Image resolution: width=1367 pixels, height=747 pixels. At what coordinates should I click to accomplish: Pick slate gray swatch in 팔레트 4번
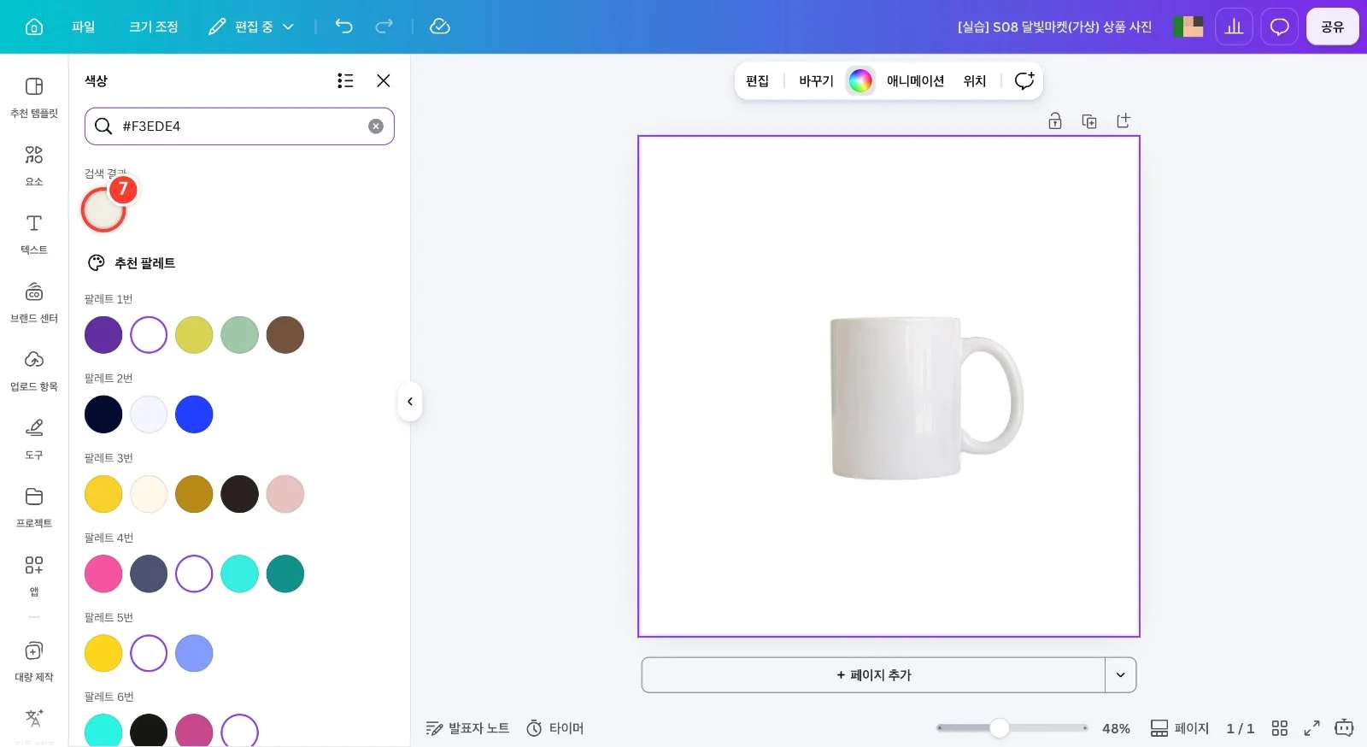pyautogui.click(x=149, y=573)
